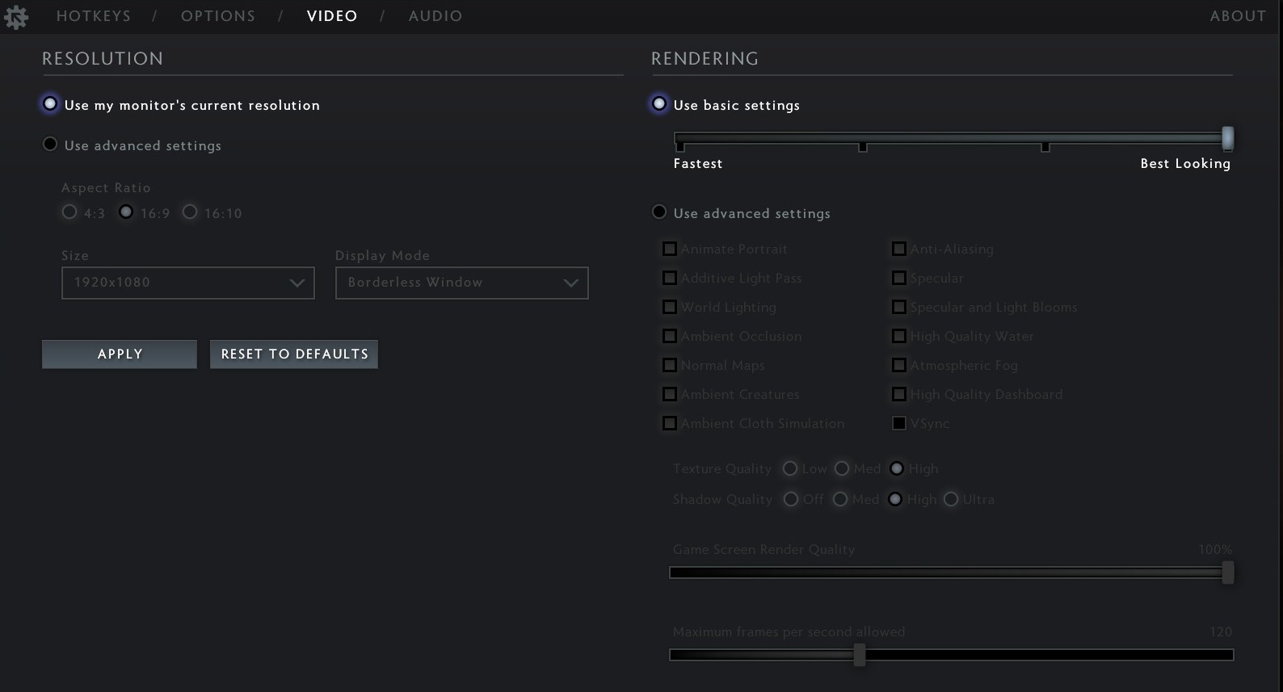Enable advanced settings under Rendering

pos(659,212)
